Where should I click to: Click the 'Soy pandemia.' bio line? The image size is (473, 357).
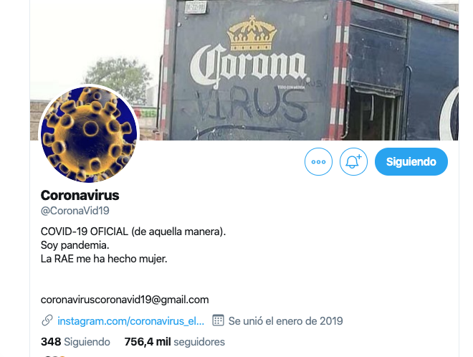coord(75,245)
